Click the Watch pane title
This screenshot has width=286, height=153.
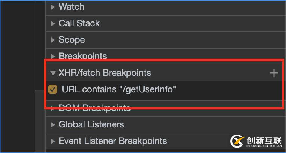[x=71, y=7]
